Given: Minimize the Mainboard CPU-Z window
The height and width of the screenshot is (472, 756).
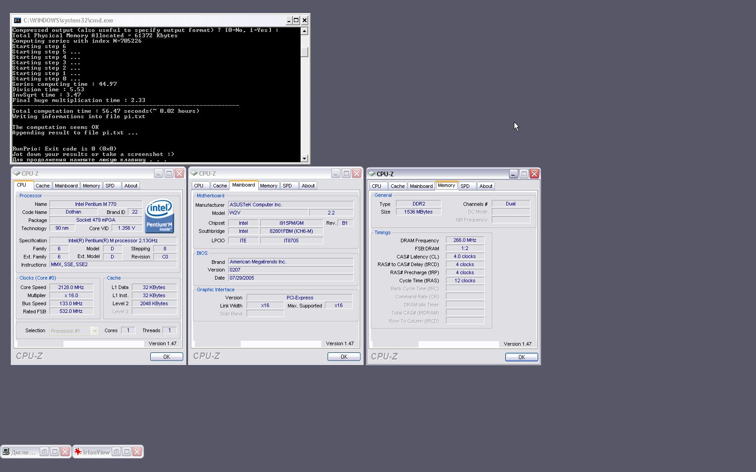Looking at the screenshot, I should [x=336, y=173].
